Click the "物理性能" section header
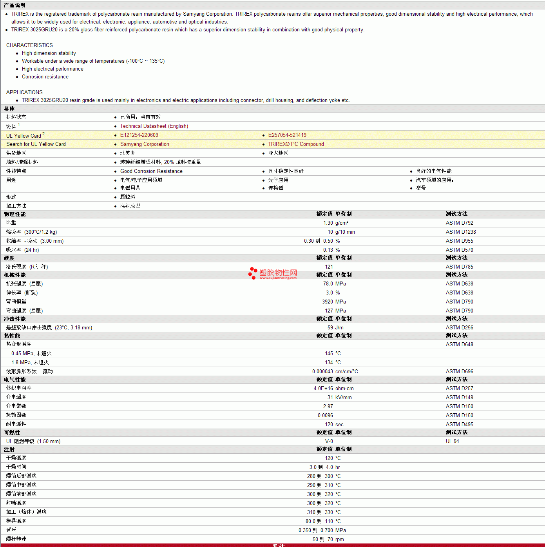 point(14,214)
